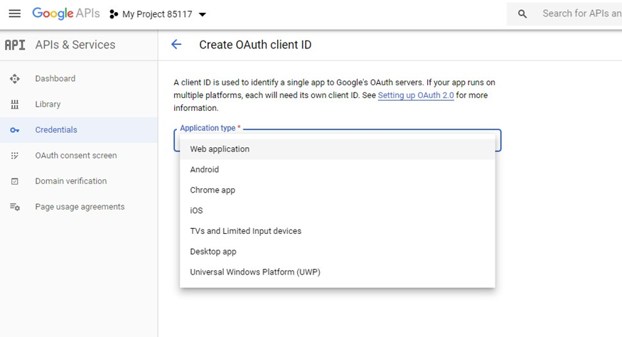Viewport: 622px width, 337px height.
Task: Click the OAuth consent screen icon
Action: (x=15, y=156)
